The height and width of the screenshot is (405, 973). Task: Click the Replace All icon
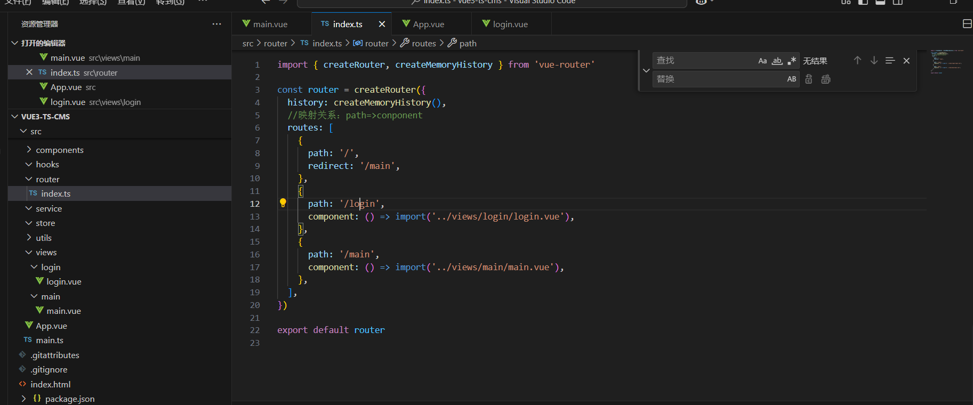826,79
